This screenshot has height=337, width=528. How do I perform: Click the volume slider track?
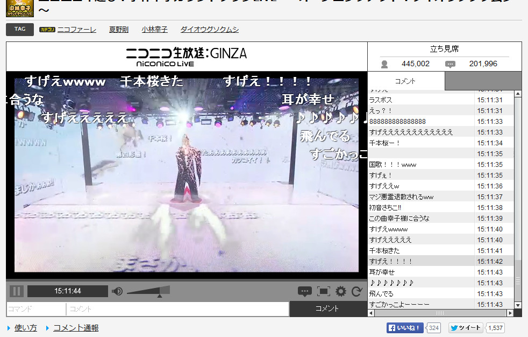click(x=148, y=291)
